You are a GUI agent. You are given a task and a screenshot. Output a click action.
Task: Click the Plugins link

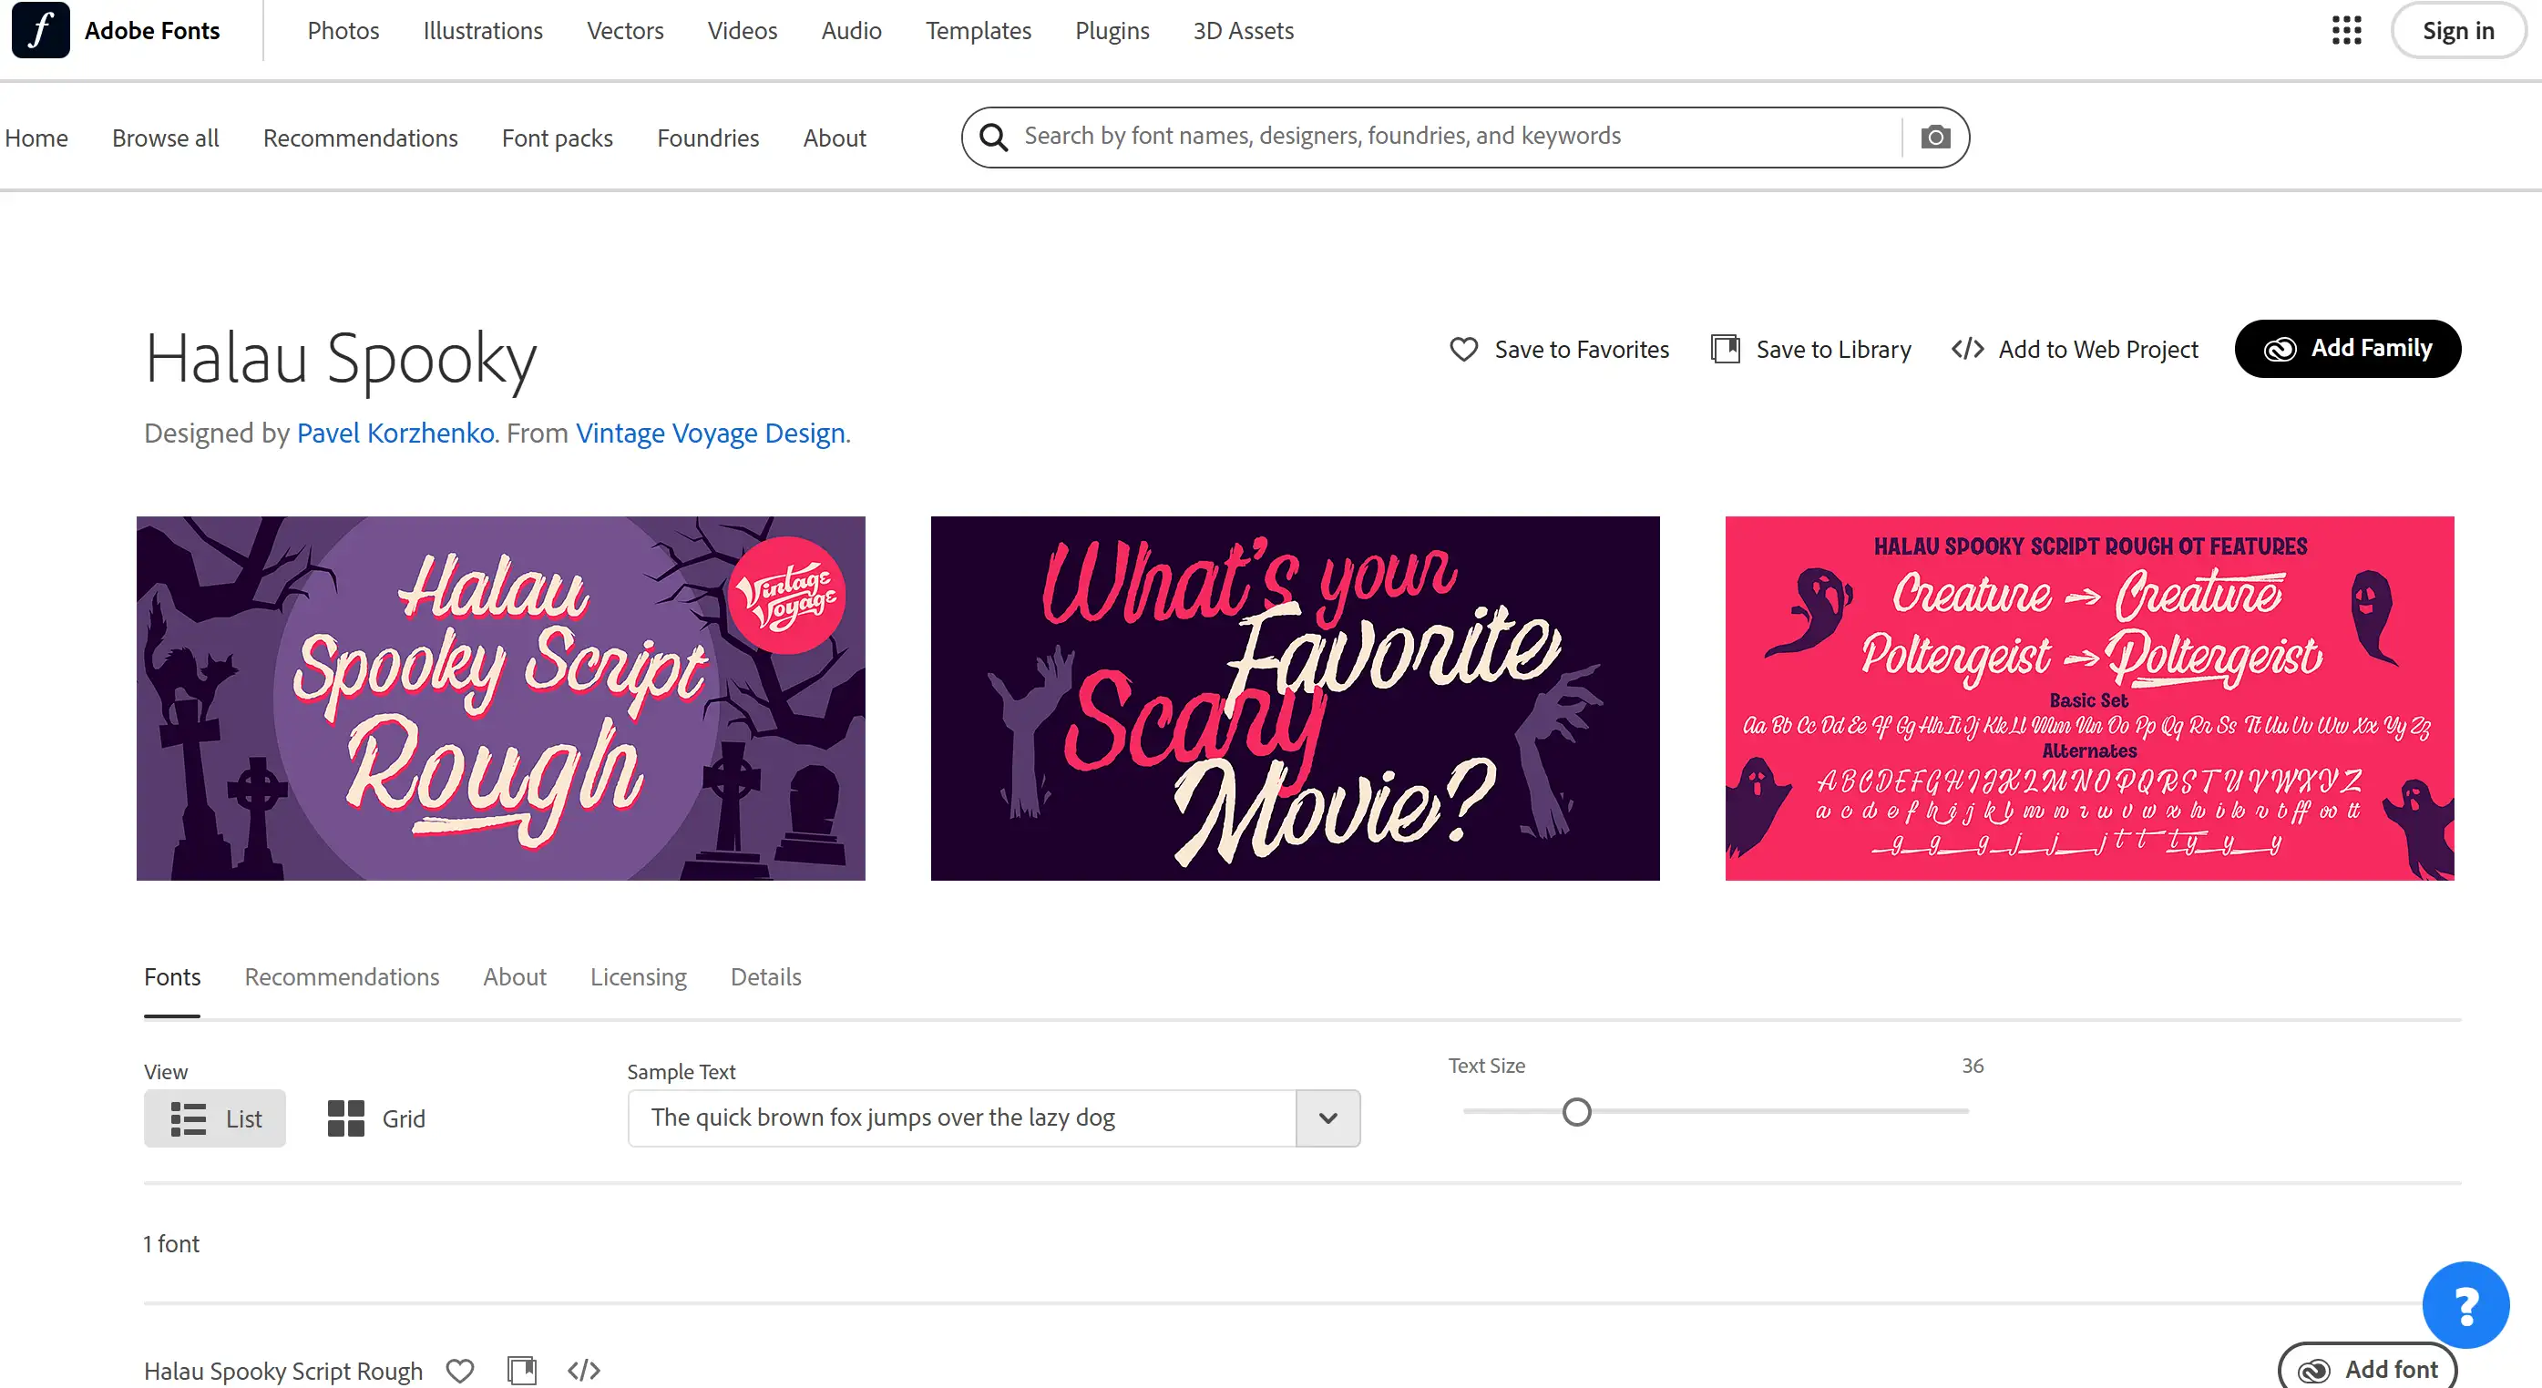point(1112,31)
